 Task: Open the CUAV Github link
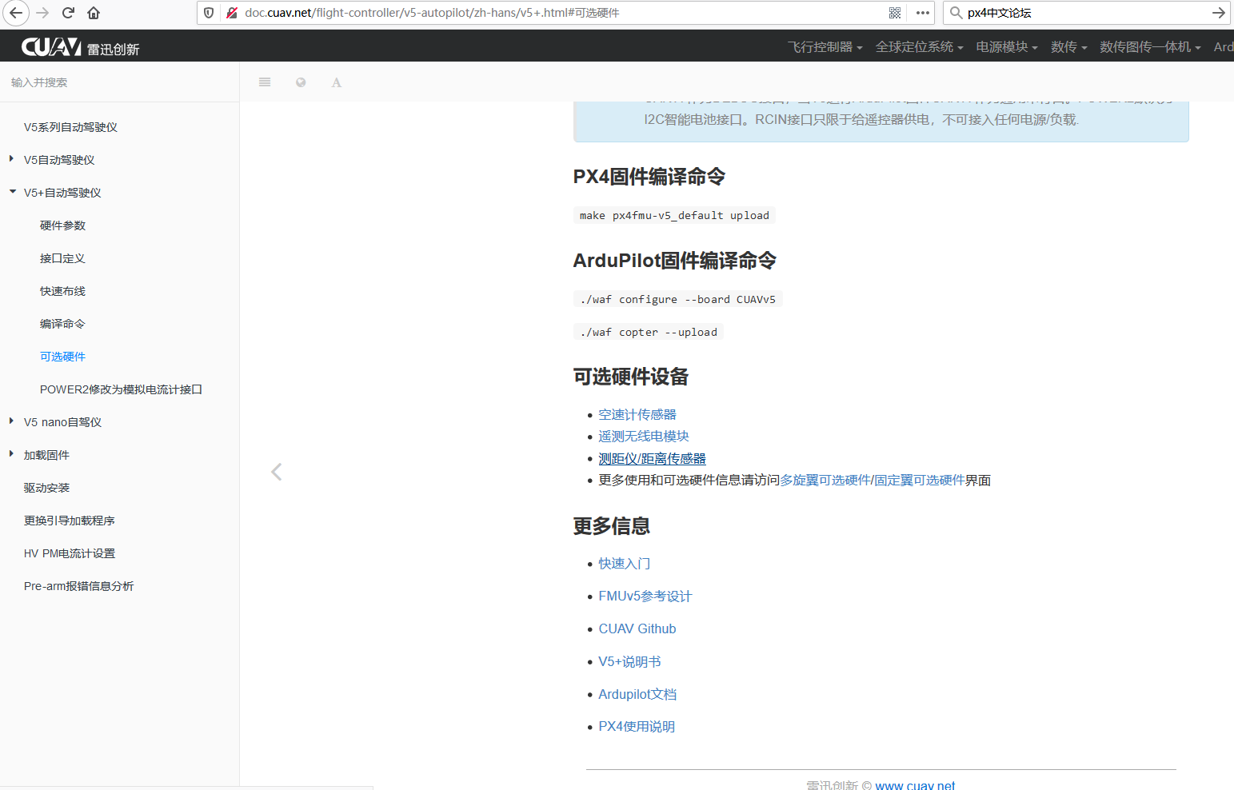pos(637,629)
